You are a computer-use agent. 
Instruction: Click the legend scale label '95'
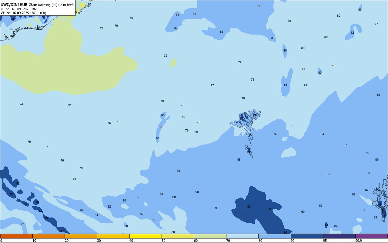click(x=325, y=241)
